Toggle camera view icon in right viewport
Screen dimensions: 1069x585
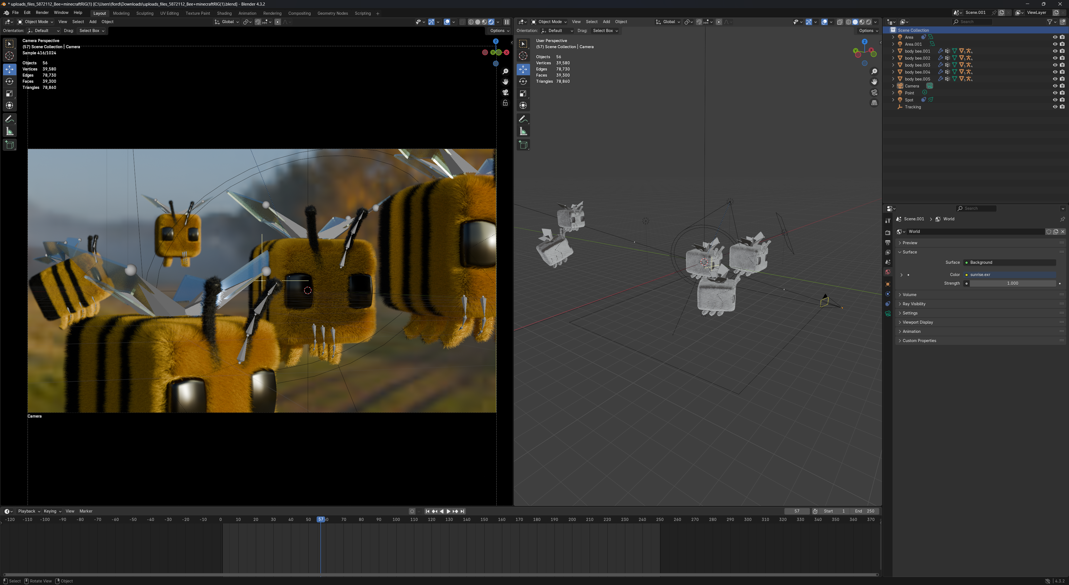(x=874, y=92)
